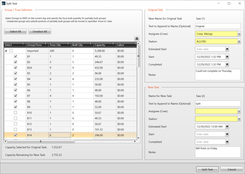Click the Text to Append field containing Original
Screen dimensions: 245x174
pyautogui.click(x=218, y=26)
